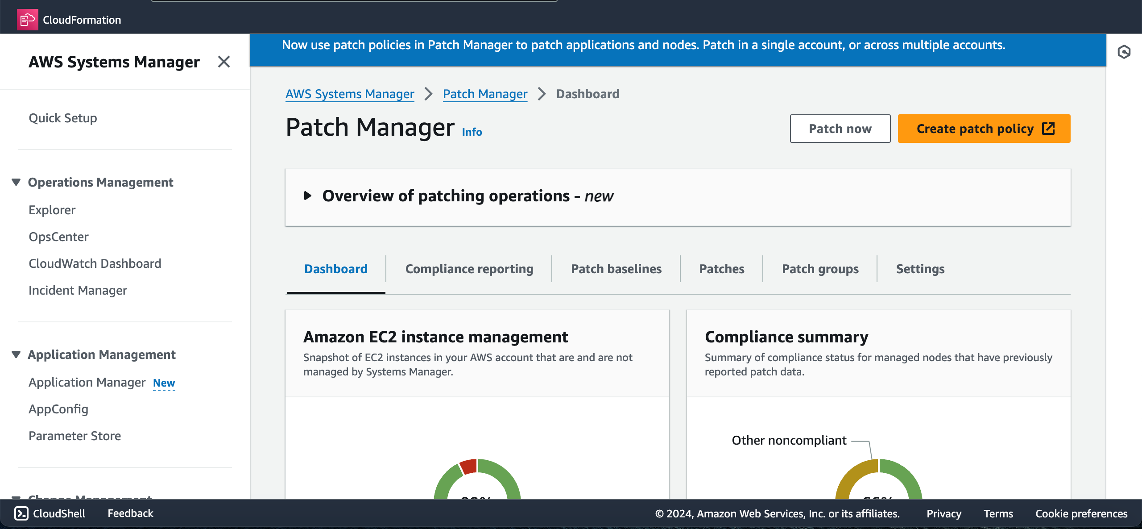Open OpsCenter in the sidebar
This screenshot has width=1142, height=529.
(58, 237)
